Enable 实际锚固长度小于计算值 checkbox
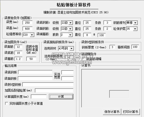Image resolution: width=144 pixels, height=117 pixels. (x=7, y=103)
